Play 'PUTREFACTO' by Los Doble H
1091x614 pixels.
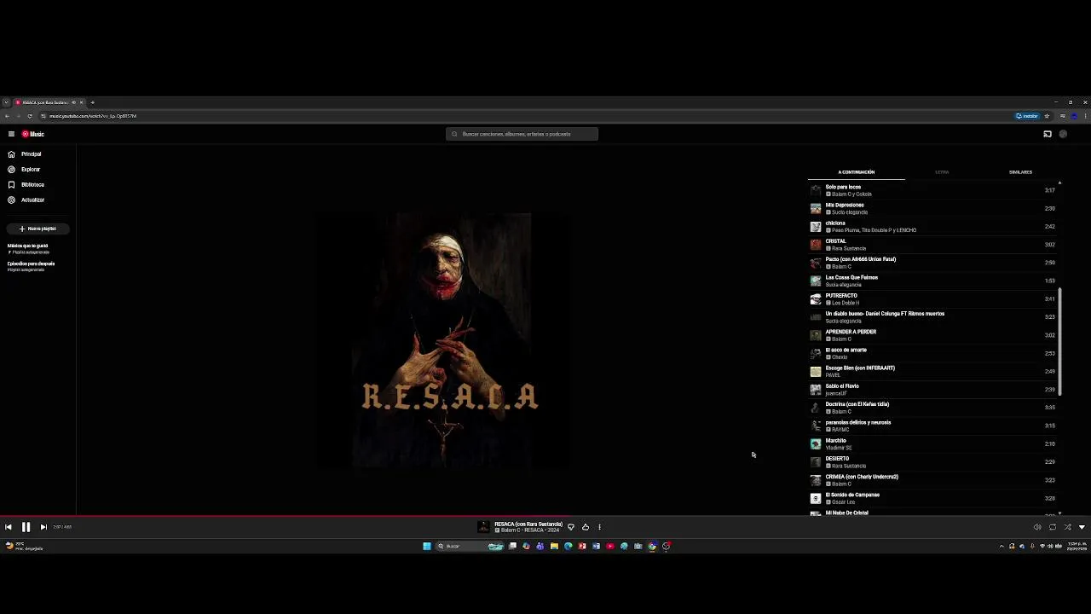[x=934, y=299]
